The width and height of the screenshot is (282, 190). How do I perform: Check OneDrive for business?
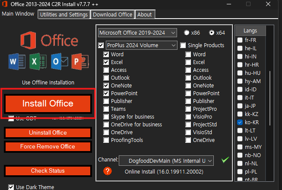click(106, 124)
